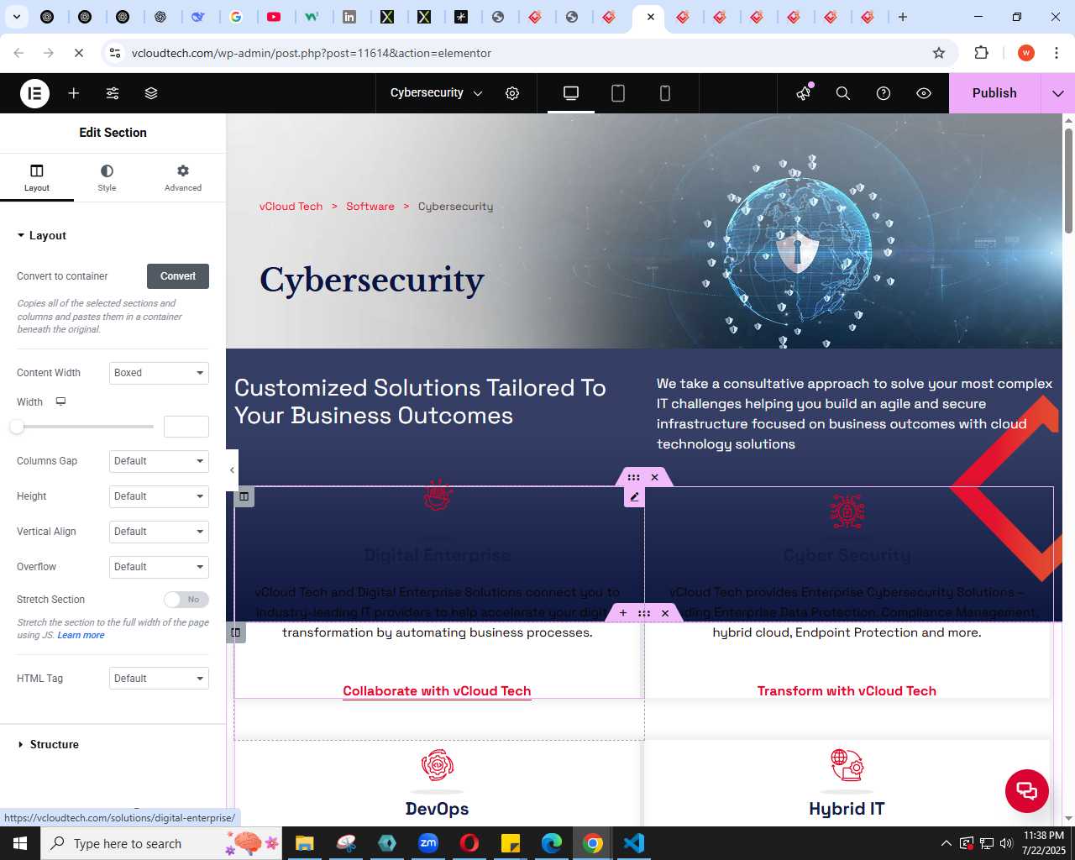The width and height of the screenshot is (1075, 860).
Task: Select the Layout tab
Action: [x=37, y=178]
